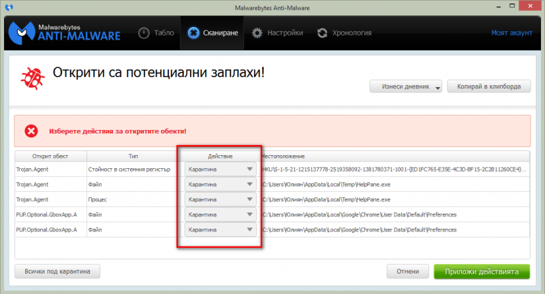Screen dimensions: 545x294
Task: Open the Настройки tab
Action: point(277,33)
